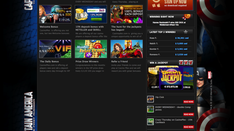Screen dimensions: 234x131
Task: Click the Winning Right Now medal icon
Action: tap(186, 17)
